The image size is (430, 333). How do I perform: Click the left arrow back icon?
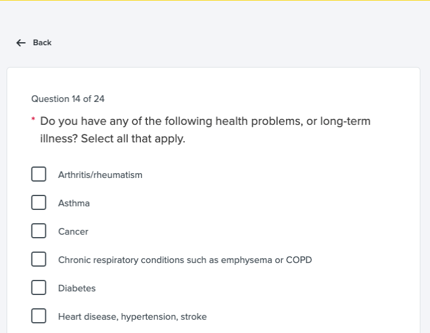pyautogui.click(x=21, y=43)
